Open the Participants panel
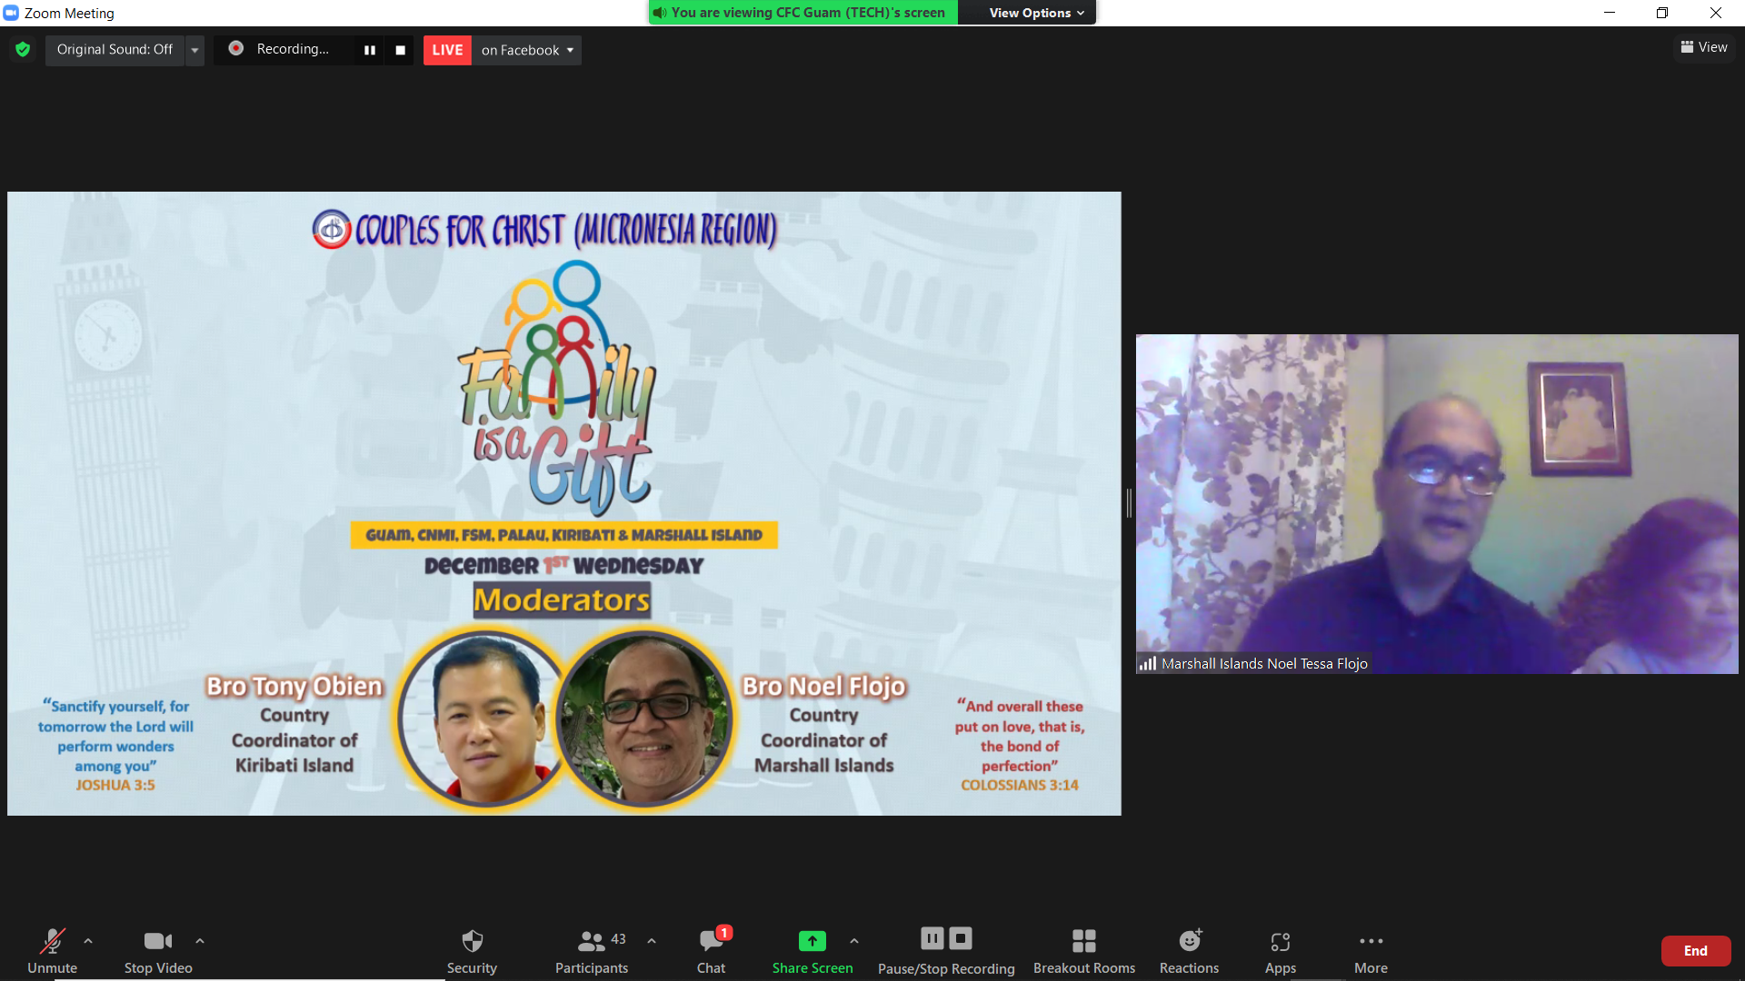The width and height of the screenshot is (1745, 981). click(593, 950)
